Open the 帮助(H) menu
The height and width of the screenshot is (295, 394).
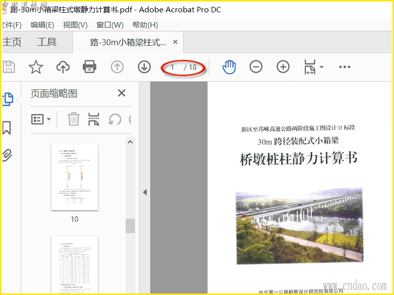point(145,25)
